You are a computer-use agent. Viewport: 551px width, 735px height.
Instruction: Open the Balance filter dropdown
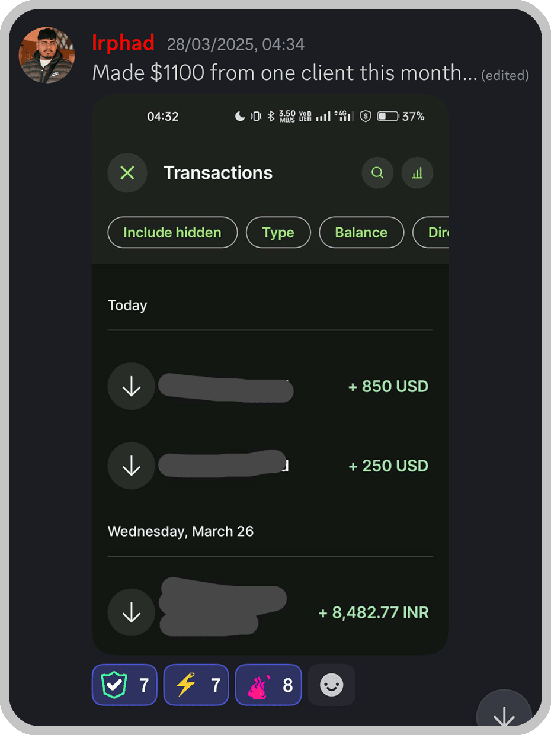361,232
